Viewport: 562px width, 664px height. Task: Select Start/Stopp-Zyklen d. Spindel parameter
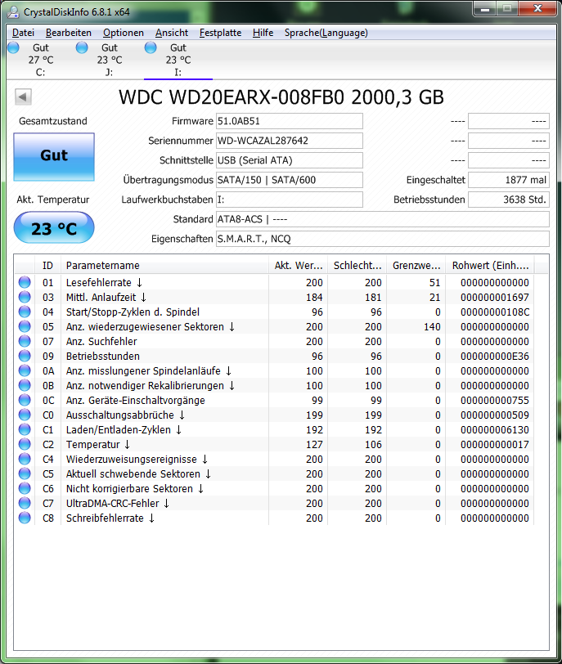[133, 312]
